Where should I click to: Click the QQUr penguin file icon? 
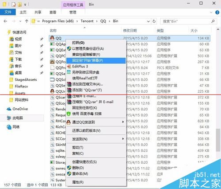coord(52,91)
